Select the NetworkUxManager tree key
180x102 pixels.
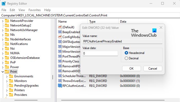[24, 30]
